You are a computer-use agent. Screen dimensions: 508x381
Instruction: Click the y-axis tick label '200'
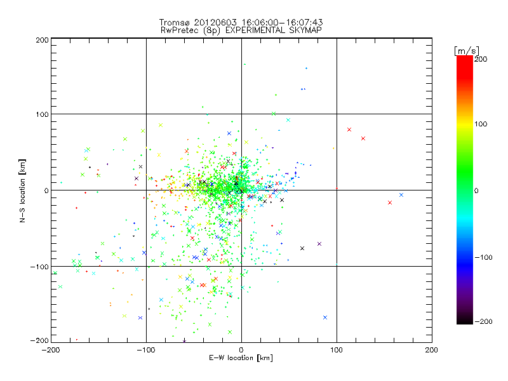[42, 40]
